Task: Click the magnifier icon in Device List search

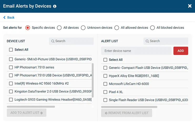Action: click(x=53, y=41)
